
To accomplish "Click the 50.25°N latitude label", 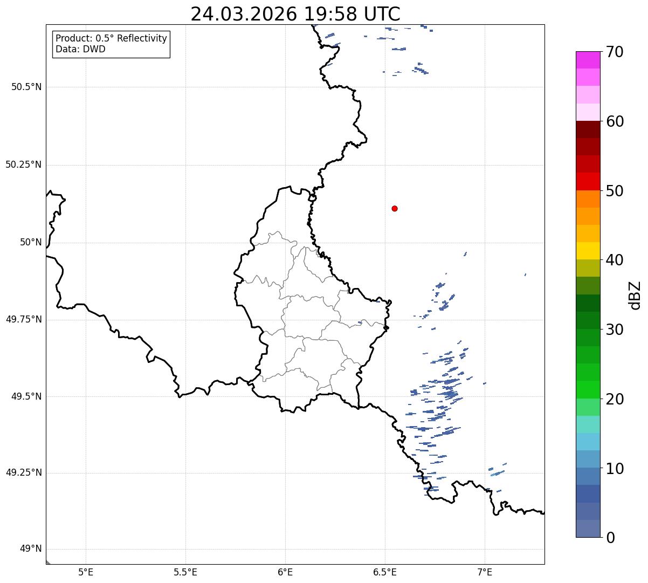I will tap(24, 164).
